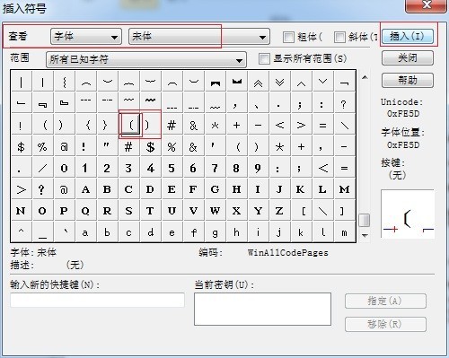The height and width of the screenshot is (358, 449).
Task: Select the @ symbol beside capital A
Action: coord(64,189)
